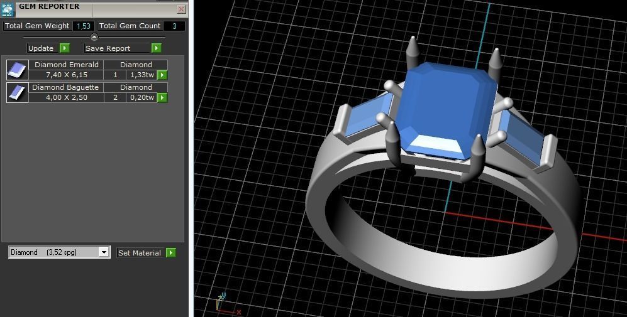Click the Total Gem Weight label
Viewport: 627px width, 317px height.
tap(37, 26)
